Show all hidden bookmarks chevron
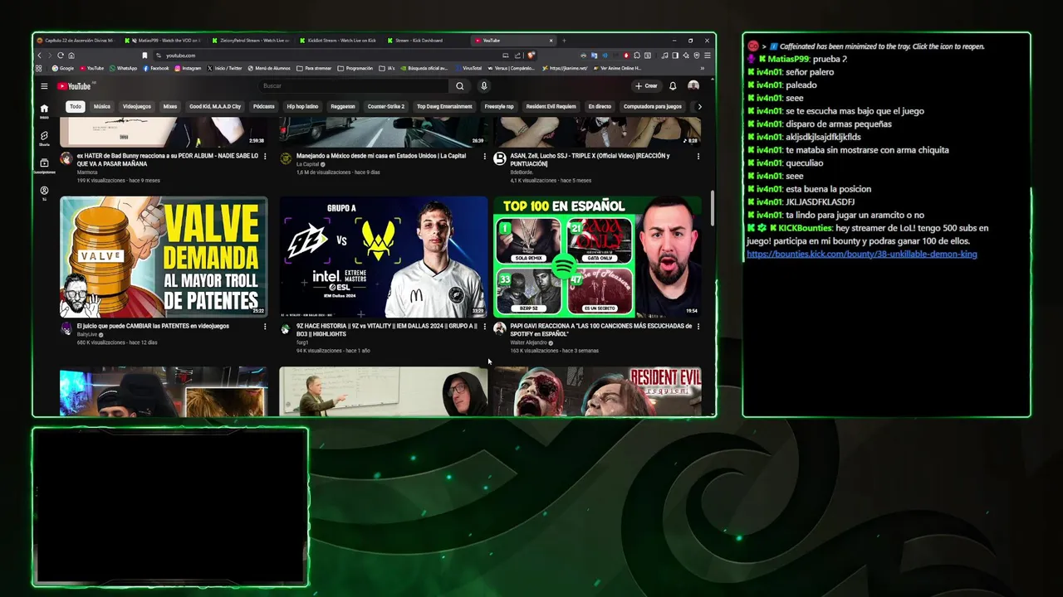This screenshot has height=597, width=1063. pos(703,68)
